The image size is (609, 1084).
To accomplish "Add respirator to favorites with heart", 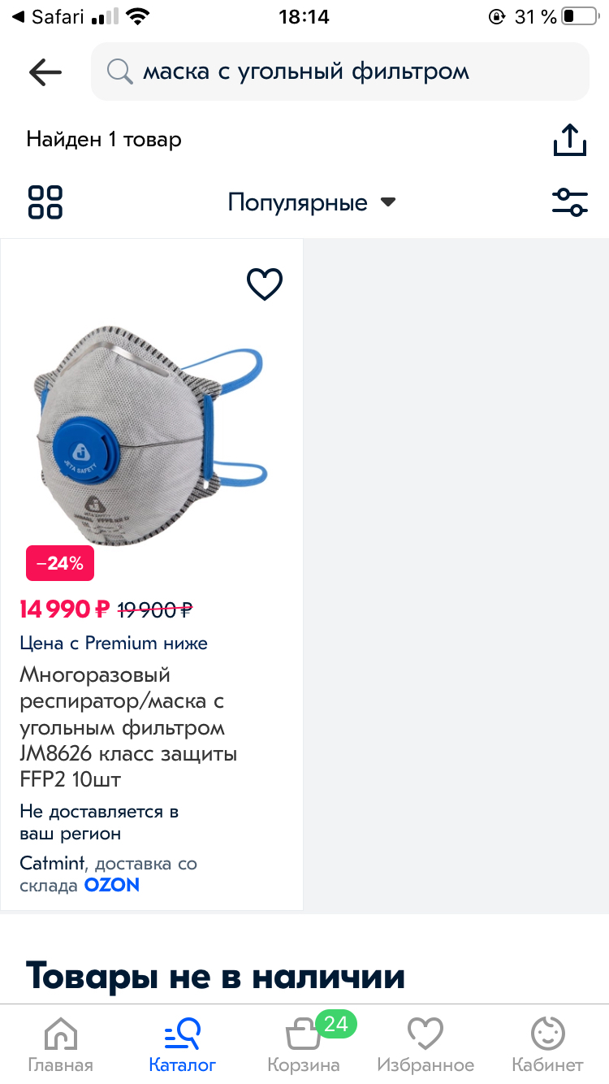I will 265,284.
